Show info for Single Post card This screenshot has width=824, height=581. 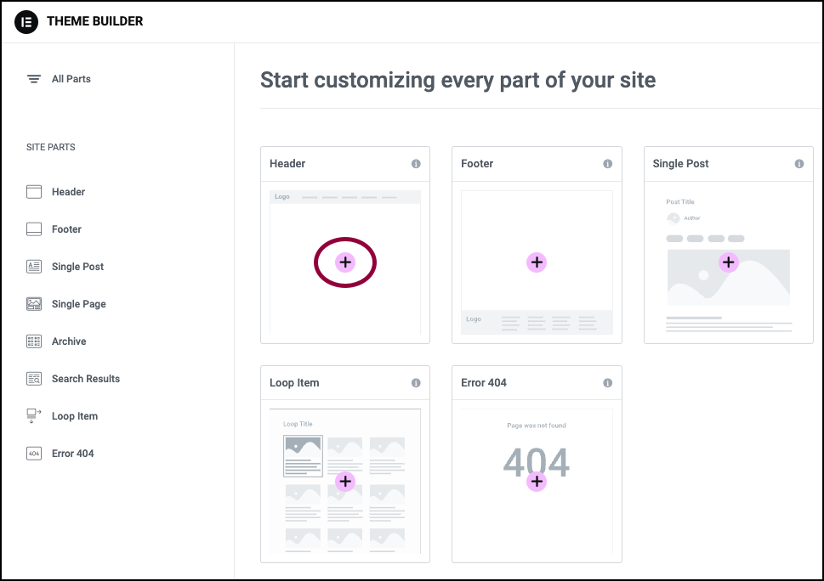[799, 164]
